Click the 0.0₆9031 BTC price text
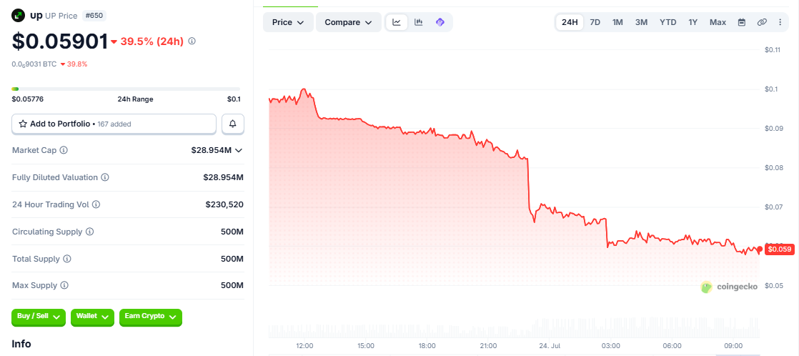This screenshot has width=799, height=356. 34,64
